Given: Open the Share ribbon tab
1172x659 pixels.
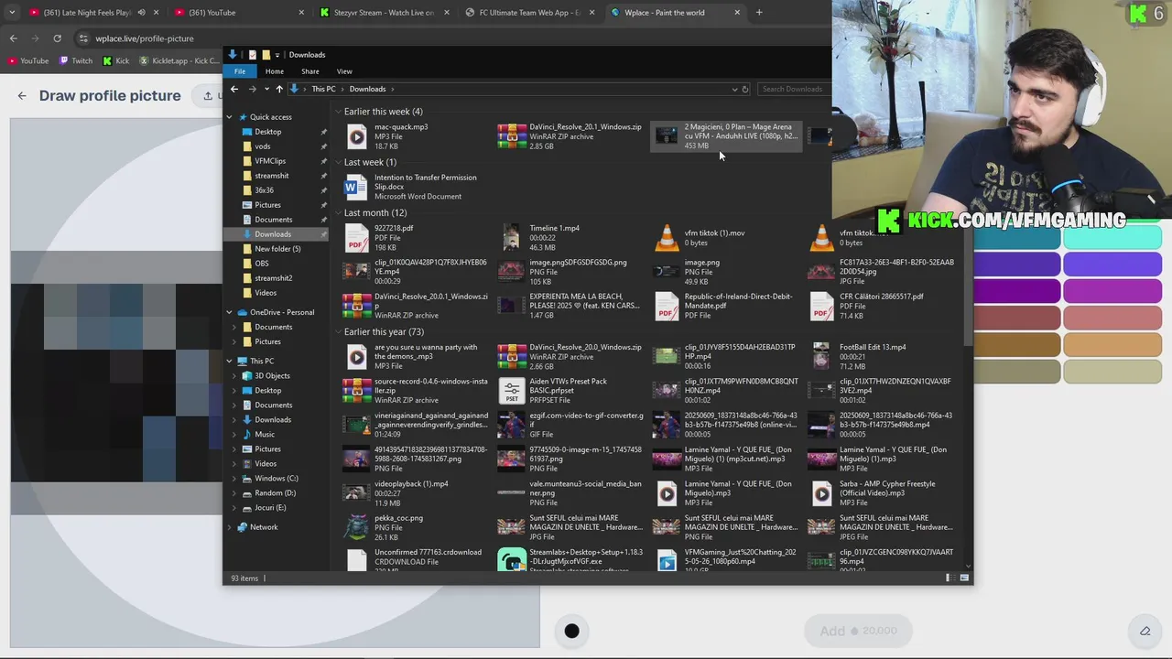Looking at the screenshot, I should pyautogui.click(x=310, y=71).
